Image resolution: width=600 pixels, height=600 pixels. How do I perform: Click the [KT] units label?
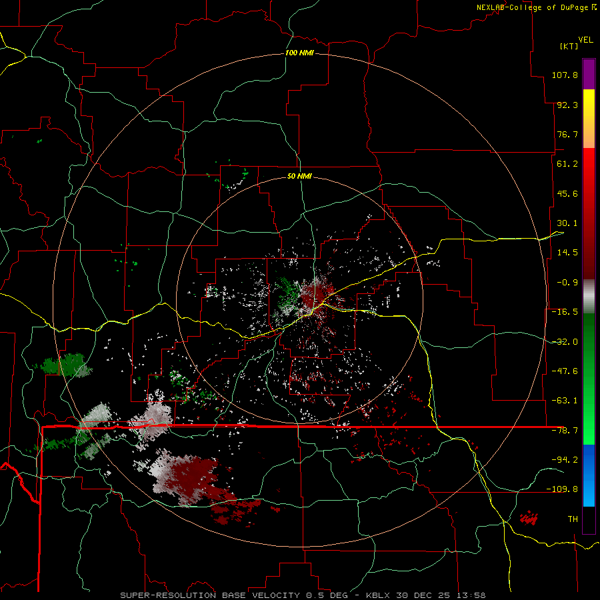point(569,46)
